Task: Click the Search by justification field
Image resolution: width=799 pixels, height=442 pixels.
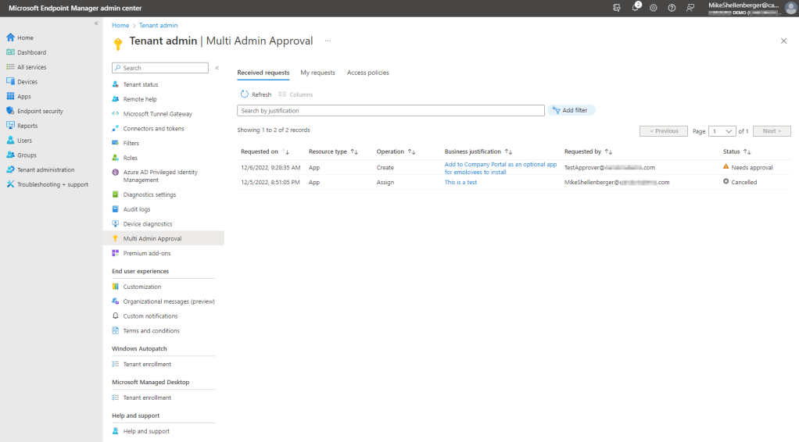Action: pos(391,111)
